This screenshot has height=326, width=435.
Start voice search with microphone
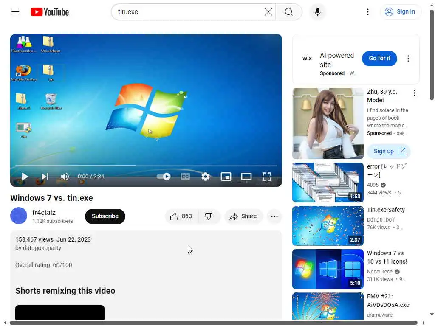(x=318, y=12)
